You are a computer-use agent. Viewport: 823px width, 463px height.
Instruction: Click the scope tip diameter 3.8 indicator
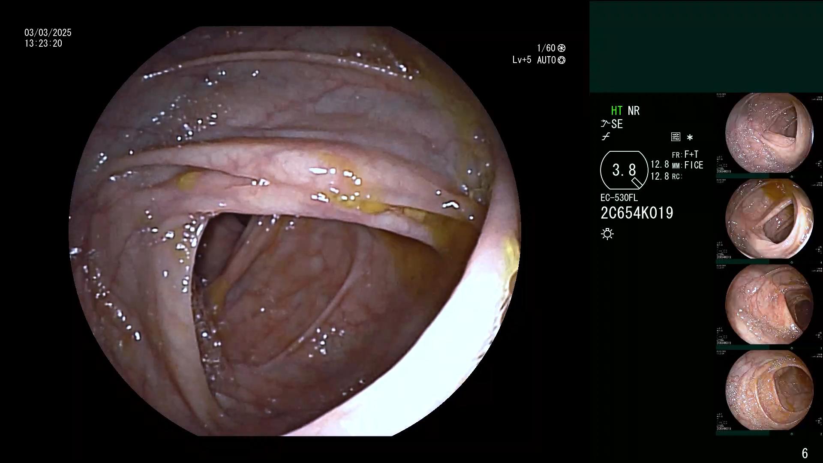pos(624,170)
